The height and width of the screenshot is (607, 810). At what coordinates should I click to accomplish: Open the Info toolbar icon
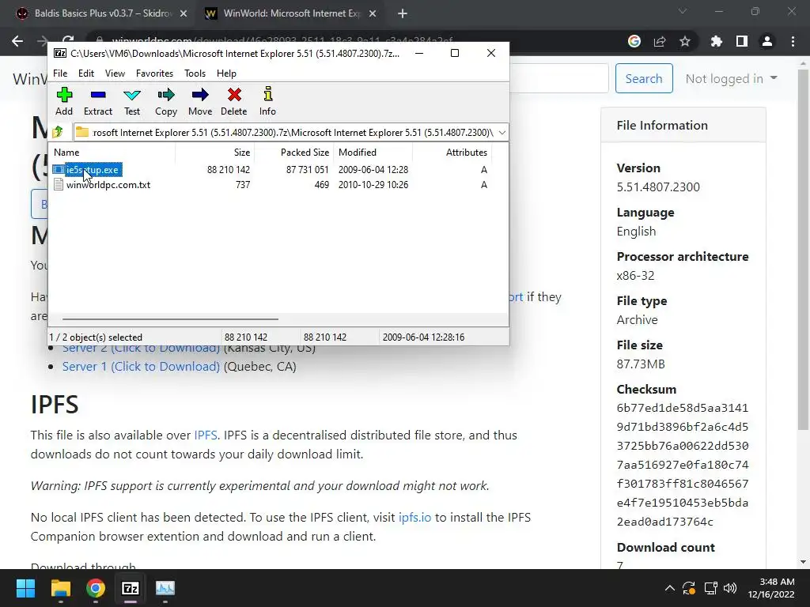pos(267,101)
